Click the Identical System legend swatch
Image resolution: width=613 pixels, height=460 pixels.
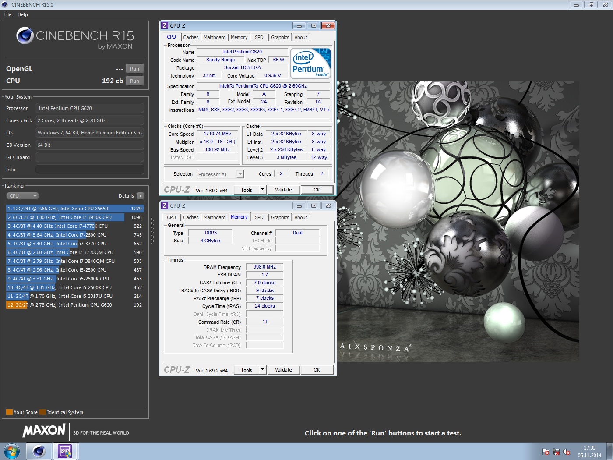[x=42, y=412]
